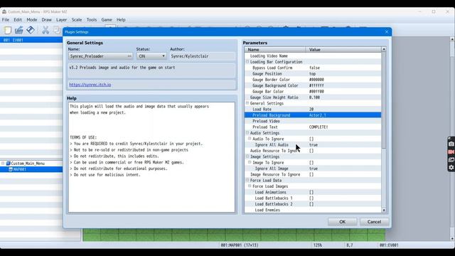Click the gallery icon in recording overlay

(x=451, y=159)
